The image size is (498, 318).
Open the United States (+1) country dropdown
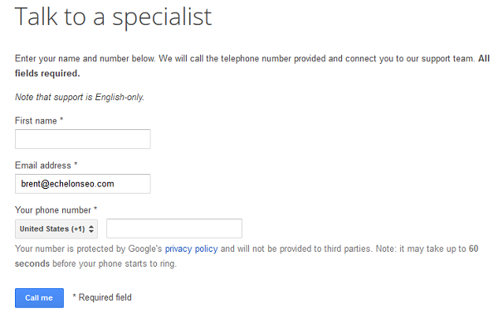pos(56,229)
